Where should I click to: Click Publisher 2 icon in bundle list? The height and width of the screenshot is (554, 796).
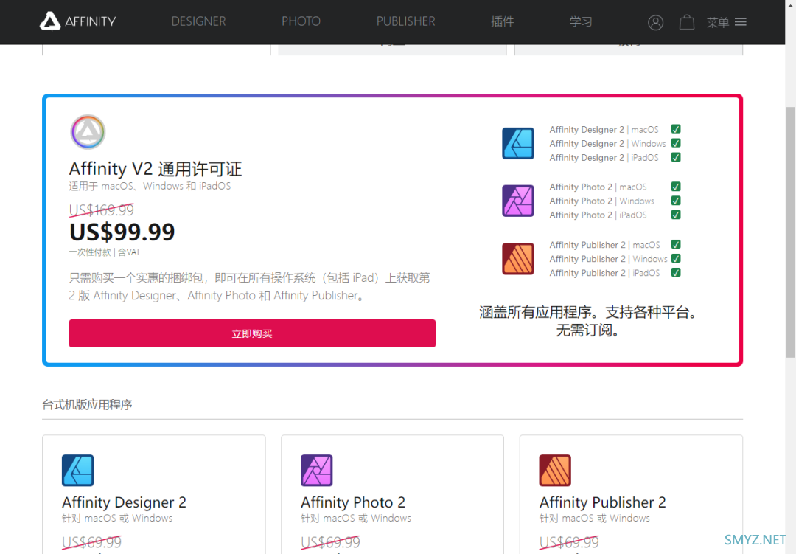click(x=518, y=259)
